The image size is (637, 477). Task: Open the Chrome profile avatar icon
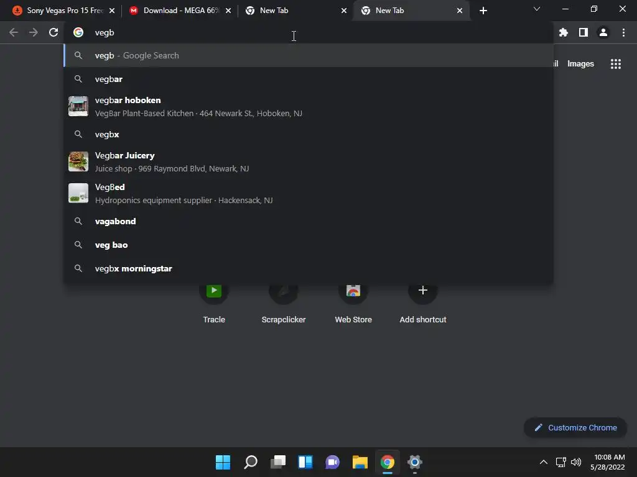pyautogui.click(x=603, y=32)
